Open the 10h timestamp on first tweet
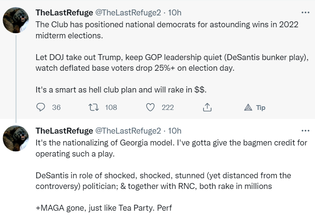The image size is (315, 219). 175,13
